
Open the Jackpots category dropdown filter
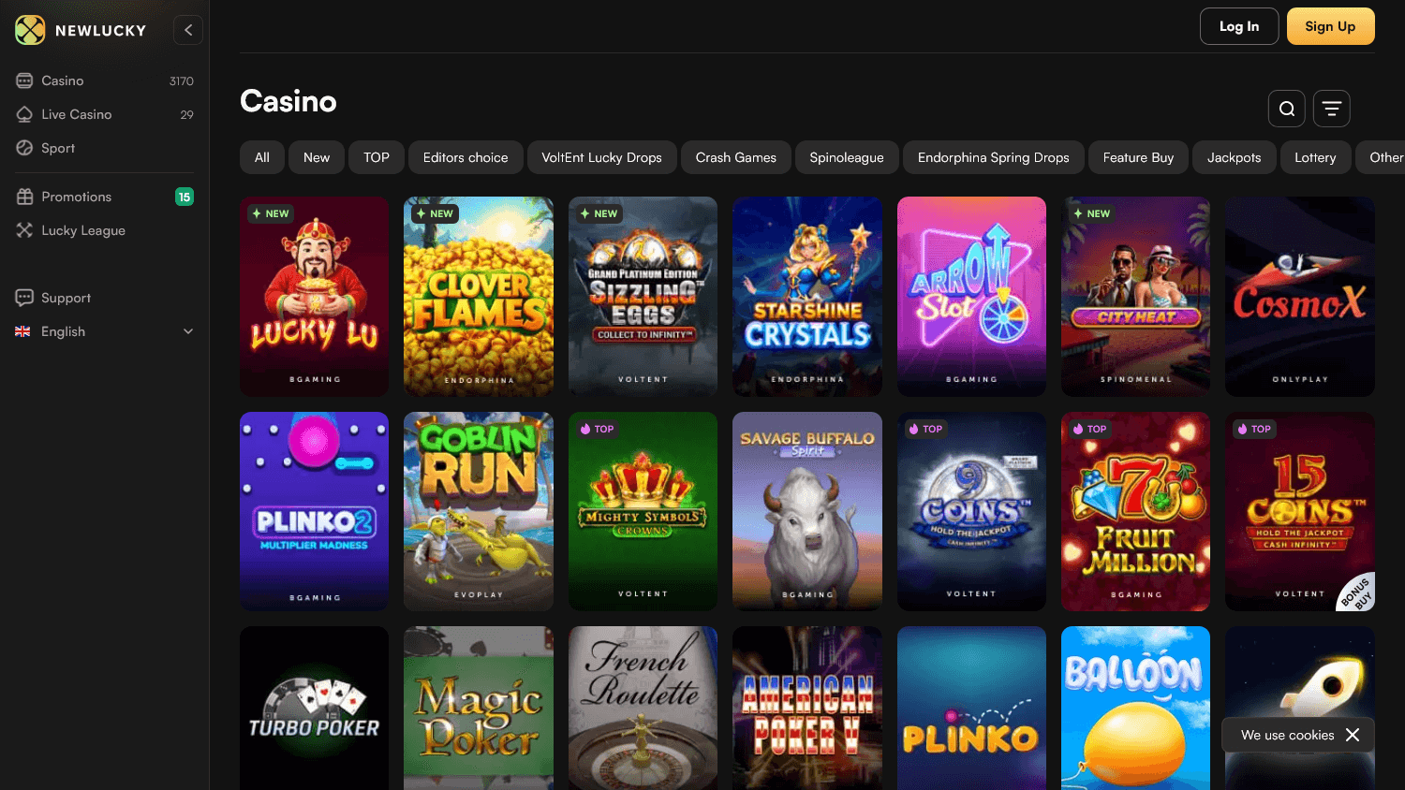point(1234,157)
